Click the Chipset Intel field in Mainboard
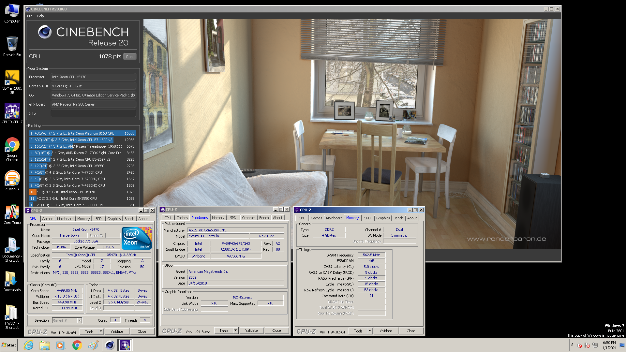 point(198,243)
